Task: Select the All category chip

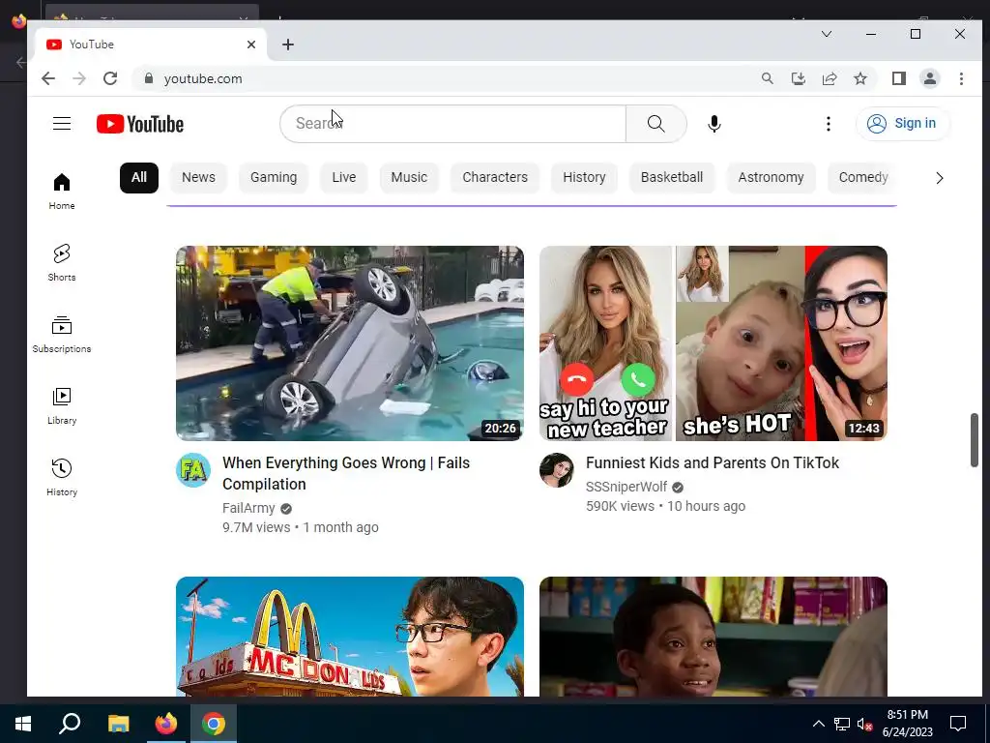Action: 139,178
